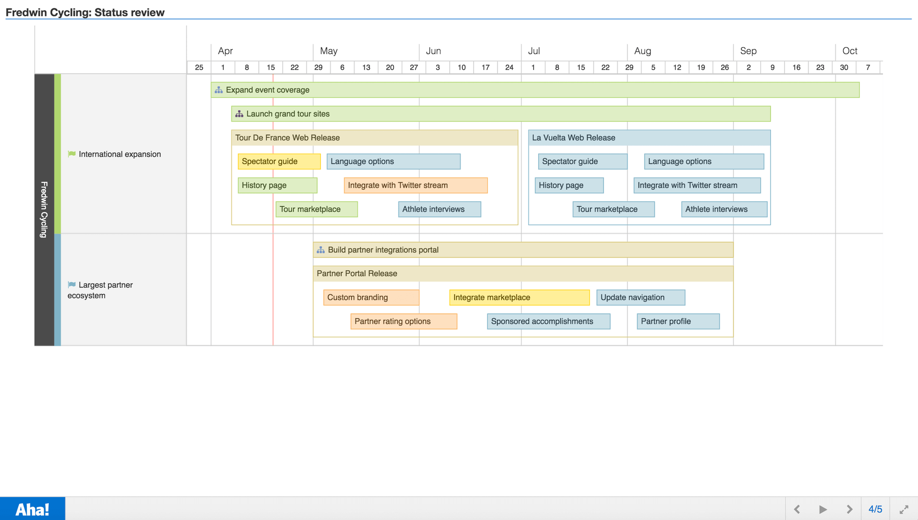
Task: Click the Sponsored accomplishments feature bar
Action: [x=548, y=321]
